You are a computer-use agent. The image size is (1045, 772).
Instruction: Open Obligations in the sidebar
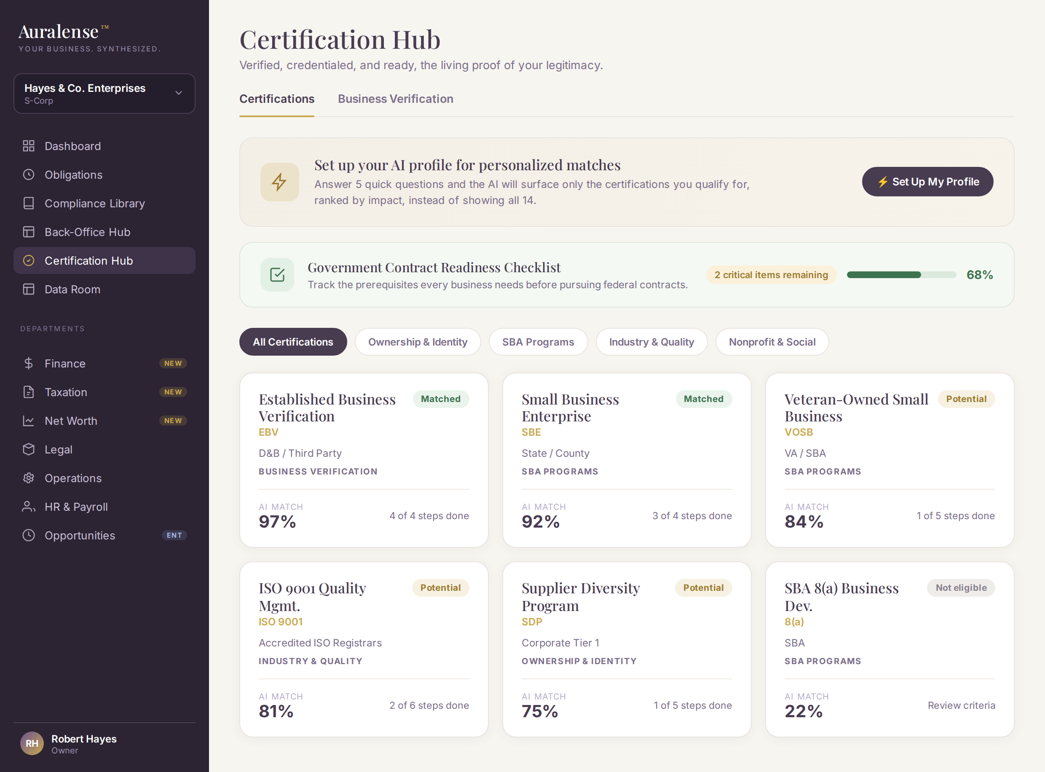[104, 175]
